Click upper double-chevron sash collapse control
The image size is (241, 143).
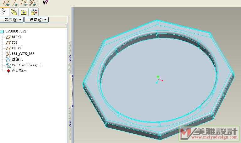click(70, 58)
